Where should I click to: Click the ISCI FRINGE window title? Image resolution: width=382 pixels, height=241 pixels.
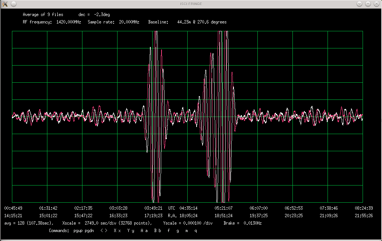pos(191,4)
